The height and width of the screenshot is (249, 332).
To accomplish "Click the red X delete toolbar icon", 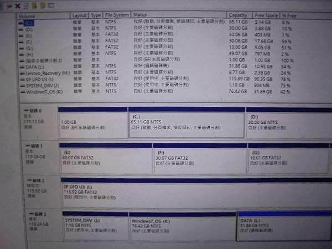I will (18, 6).
